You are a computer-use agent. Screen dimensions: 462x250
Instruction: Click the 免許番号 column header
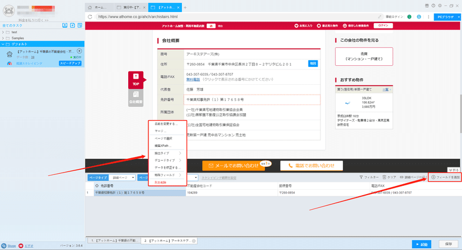pyautogui.click(x=140, y=186)
